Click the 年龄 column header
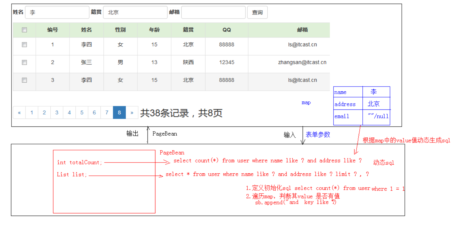This screenshot has width=458, height=226. pos(154,30)
